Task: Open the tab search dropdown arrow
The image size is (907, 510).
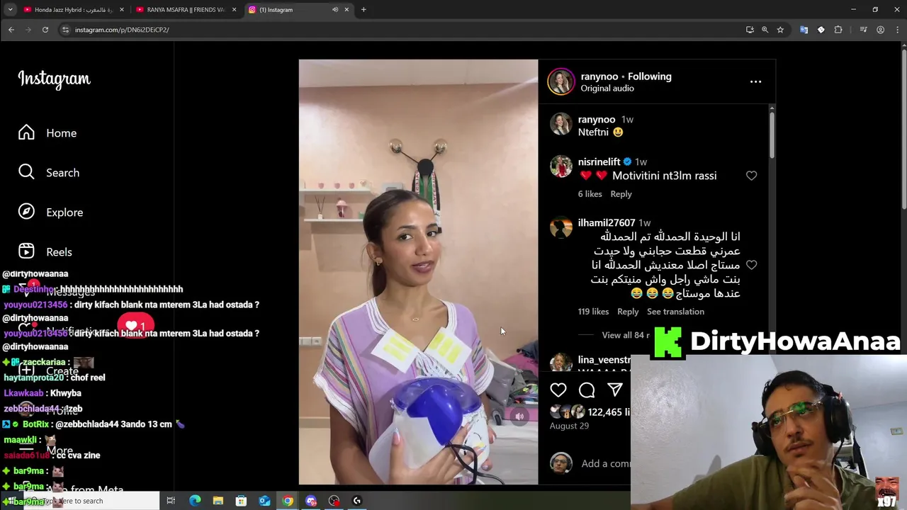Action: click(10, 10)
